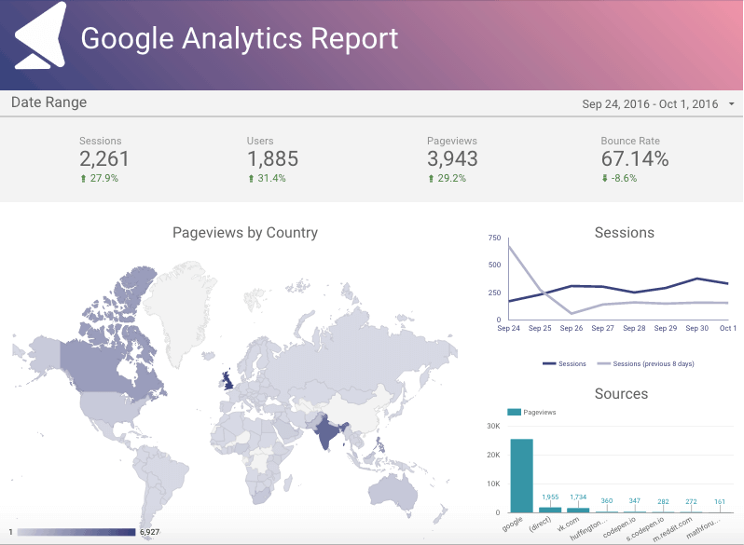The width and height of the screenshot is (744, 545).
Task: Click the 30K y-axis label in Sources
Action: (493, 426)
